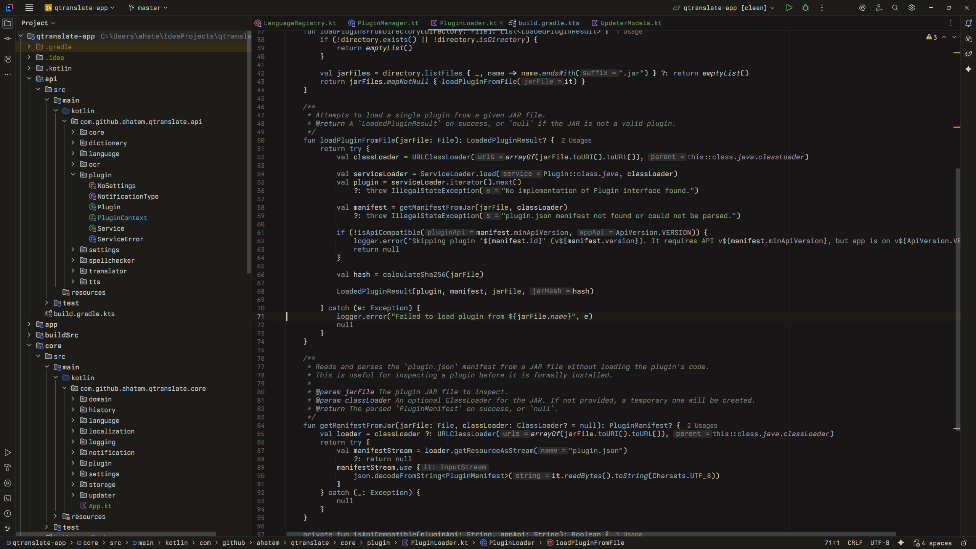
Task: Click the 3 warnings inspection indicator
Action: pyautogui.click(x=932, y=37)
